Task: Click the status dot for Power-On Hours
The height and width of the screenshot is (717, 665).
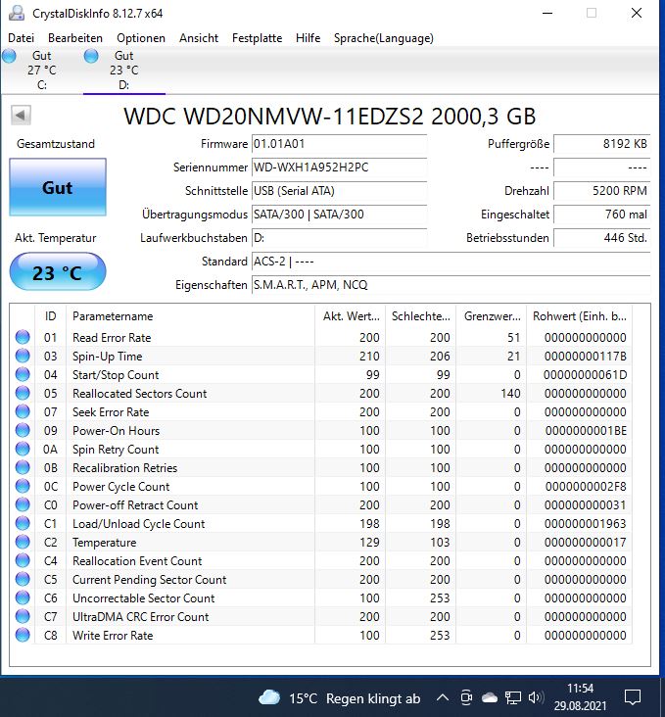Action: [x=23, y=430]
